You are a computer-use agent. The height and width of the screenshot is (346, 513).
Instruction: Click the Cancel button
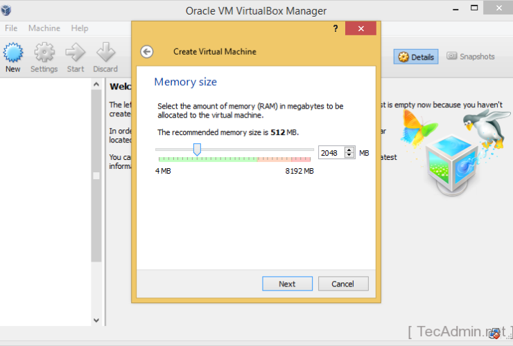[343, 284]
